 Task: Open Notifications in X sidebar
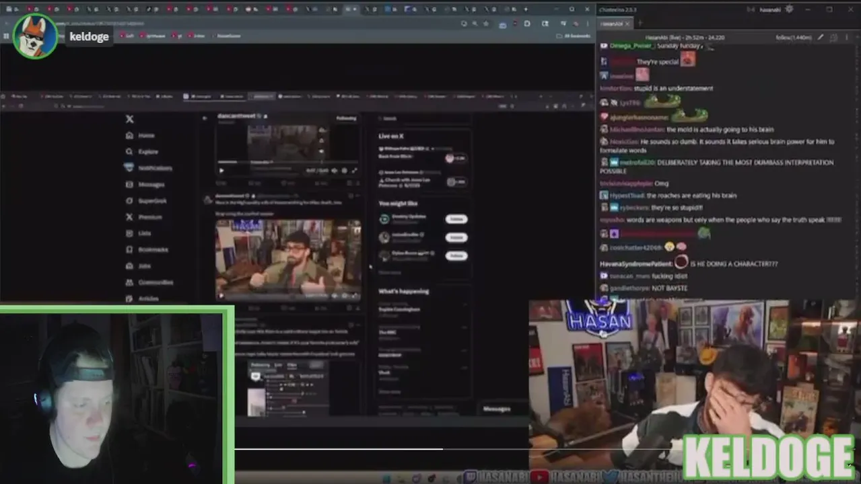149,168
